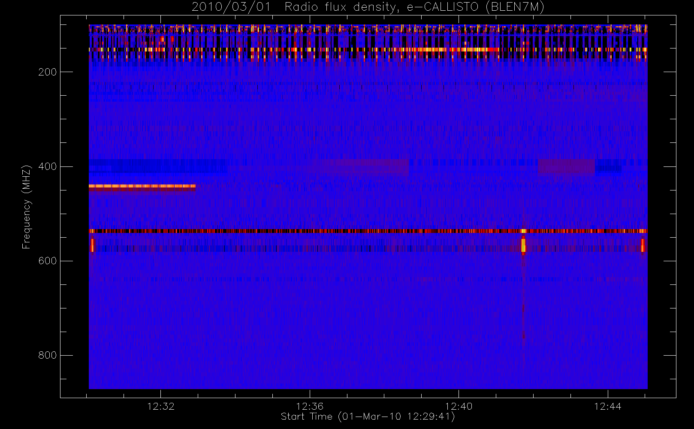Click the 400 frequency tick label

coord(47,166)
